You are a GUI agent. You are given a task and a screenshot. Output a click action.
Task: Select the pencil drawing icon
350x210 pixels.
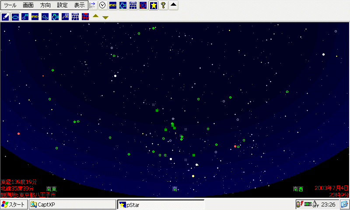[x=5, y=17]
